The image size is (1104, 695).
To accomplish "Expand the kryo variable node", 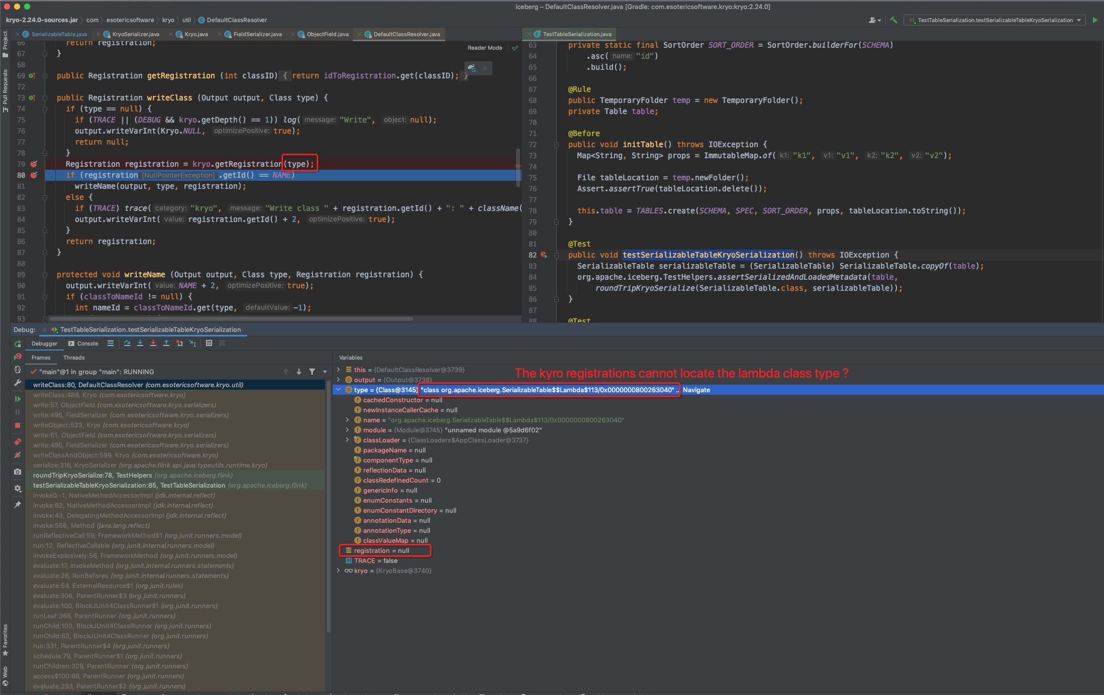I will [339, 571].
